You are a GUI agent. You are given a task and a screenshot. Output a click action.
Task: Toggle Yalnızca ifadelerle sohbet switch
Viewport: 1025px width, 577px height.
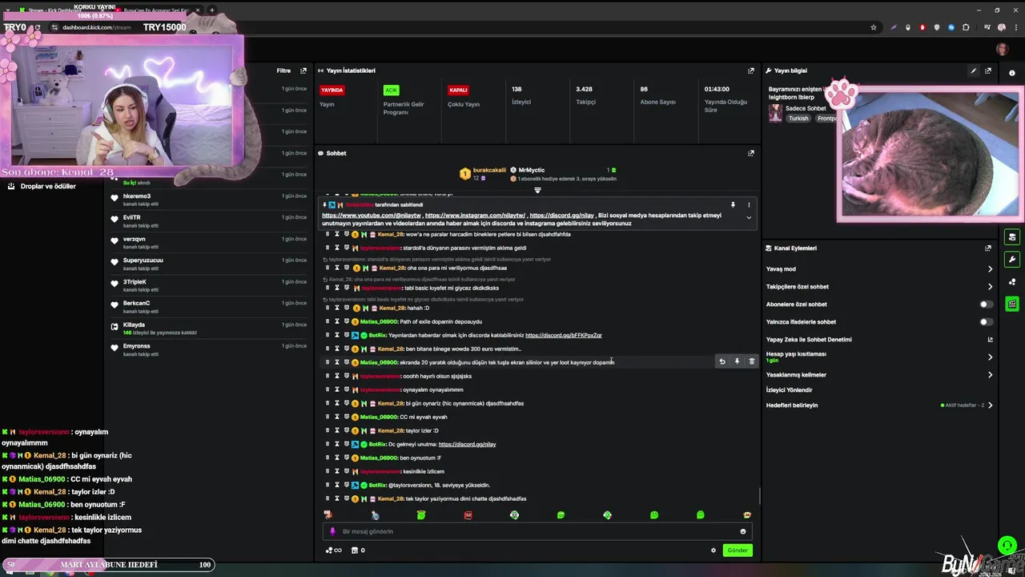pos(987,322)
